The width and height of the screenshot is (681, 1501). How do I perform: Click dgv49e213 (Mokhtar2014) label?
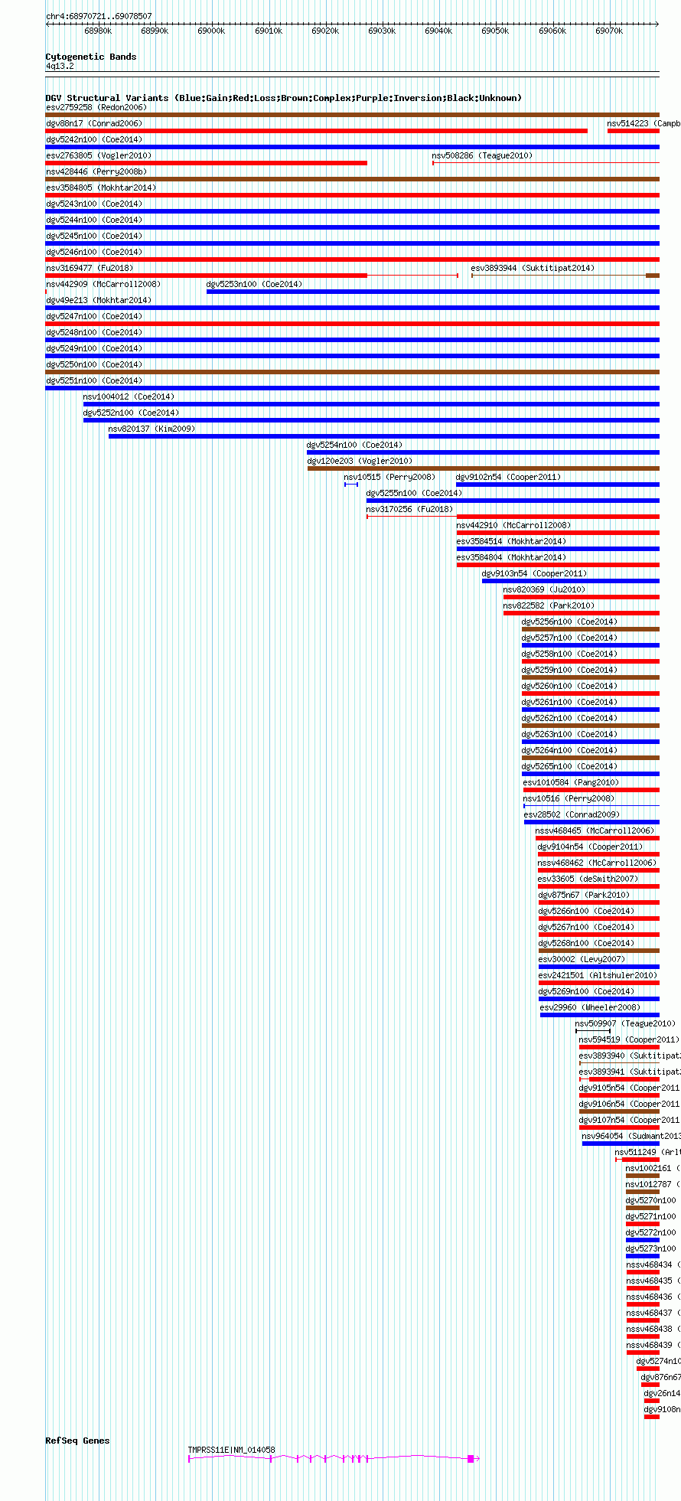click(99, 300)
